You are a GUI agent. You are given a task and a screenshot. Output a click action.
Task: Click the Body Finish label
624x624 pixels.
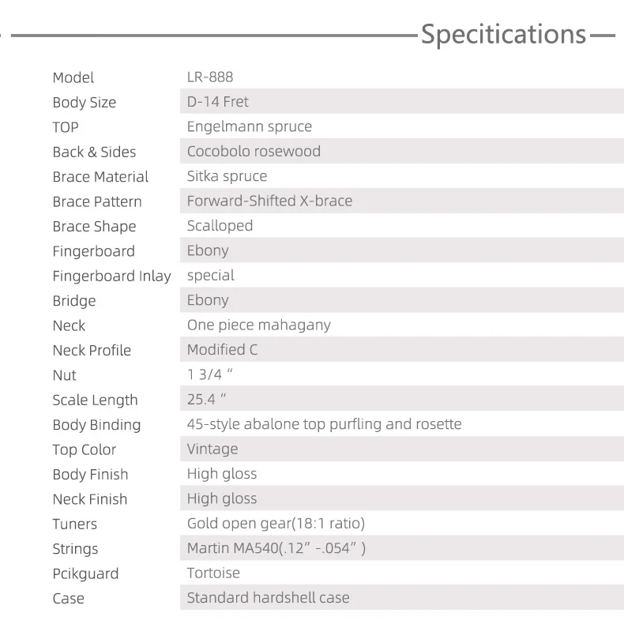click(x=90, y=474)
